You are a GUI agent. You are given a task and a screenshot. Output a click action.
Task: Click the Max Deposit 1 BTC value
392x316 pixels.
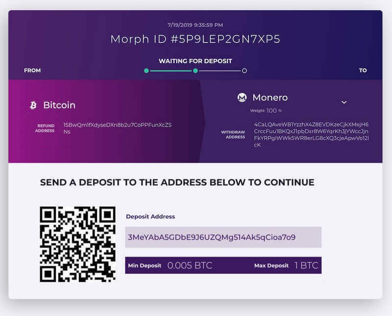coord(307,265)
